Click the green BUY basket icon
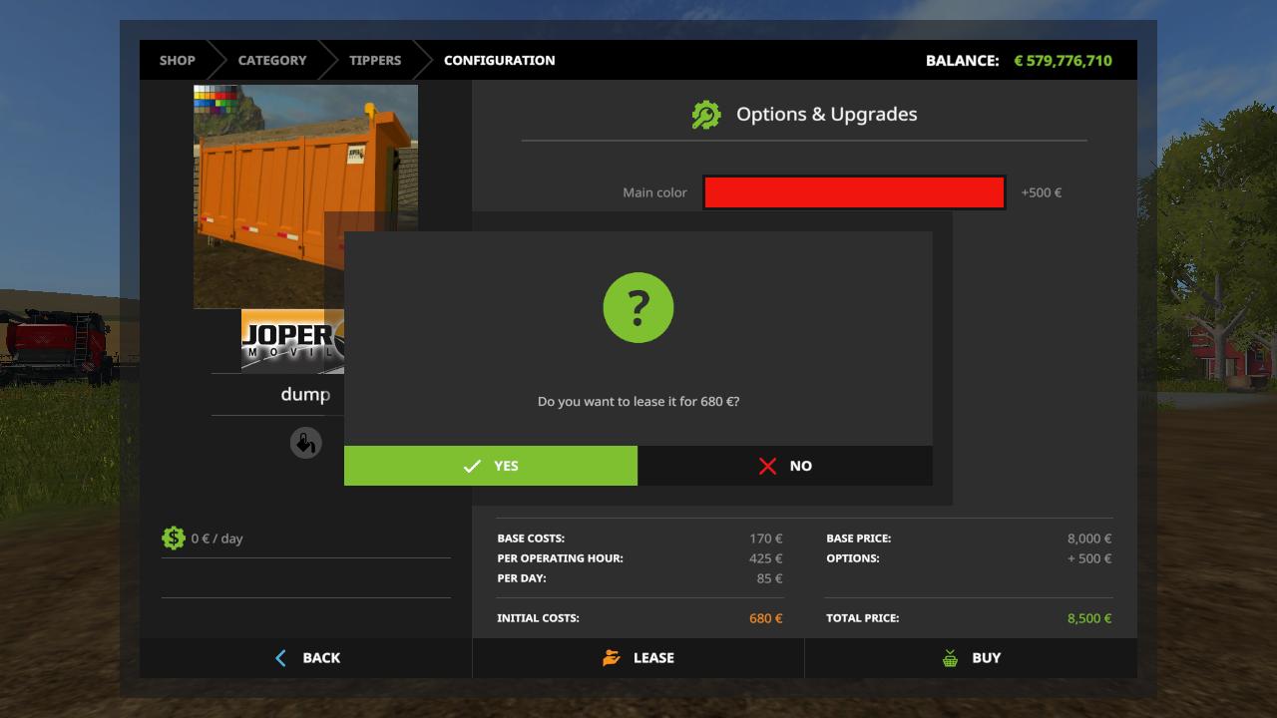1277x718 pixels. click(x=950, y=658)
